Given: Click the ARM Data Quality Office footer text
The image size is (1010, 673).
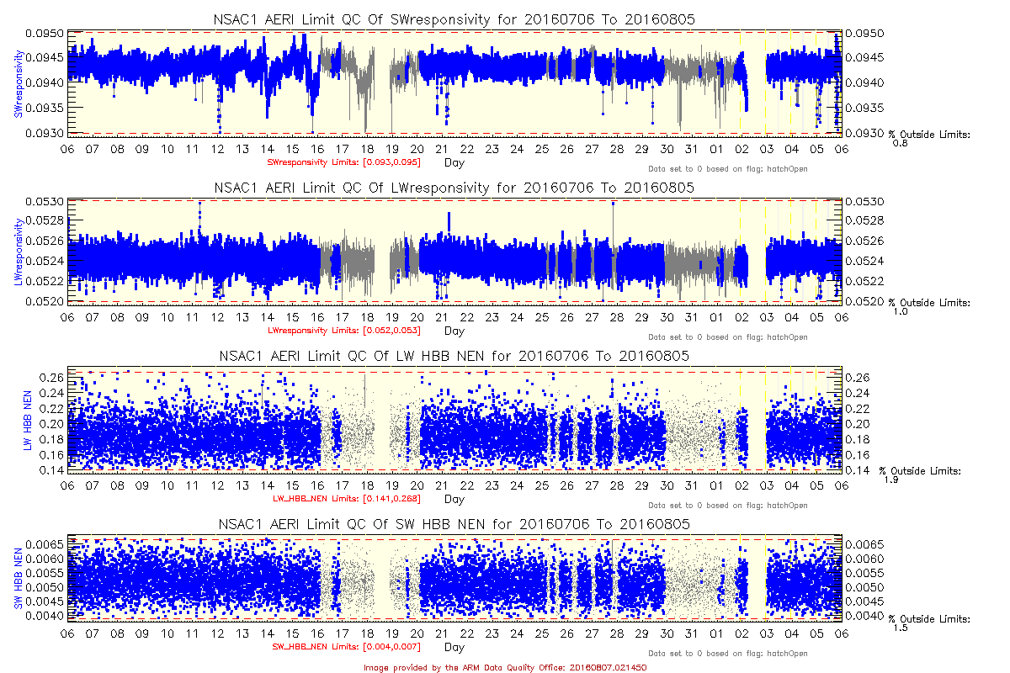Looking at the screenshot, I should (x=505, y=666).
